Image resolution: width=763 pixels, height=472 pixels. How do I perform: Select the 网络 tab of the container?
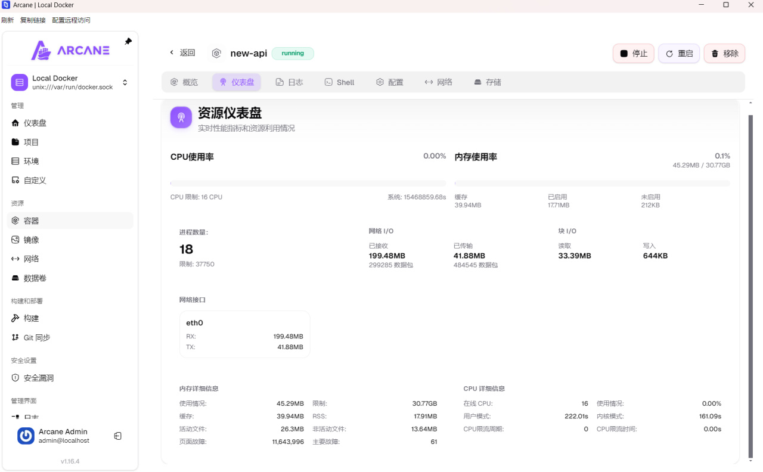tap(439, 82)
